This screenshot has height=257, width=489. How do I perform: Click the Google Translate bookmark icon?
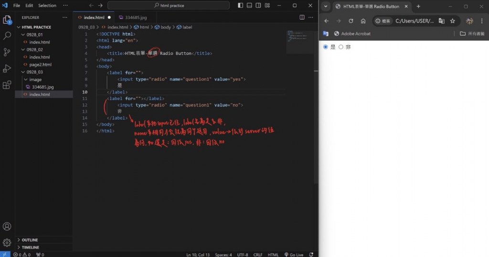tap(326, 34)
